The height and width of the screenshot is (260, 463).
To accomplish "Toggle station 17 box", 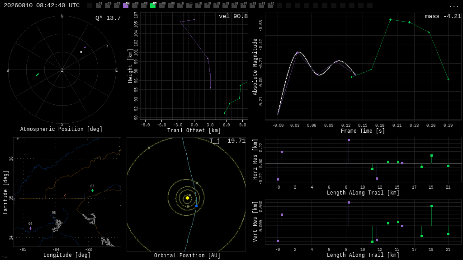I will pos(243,5).
